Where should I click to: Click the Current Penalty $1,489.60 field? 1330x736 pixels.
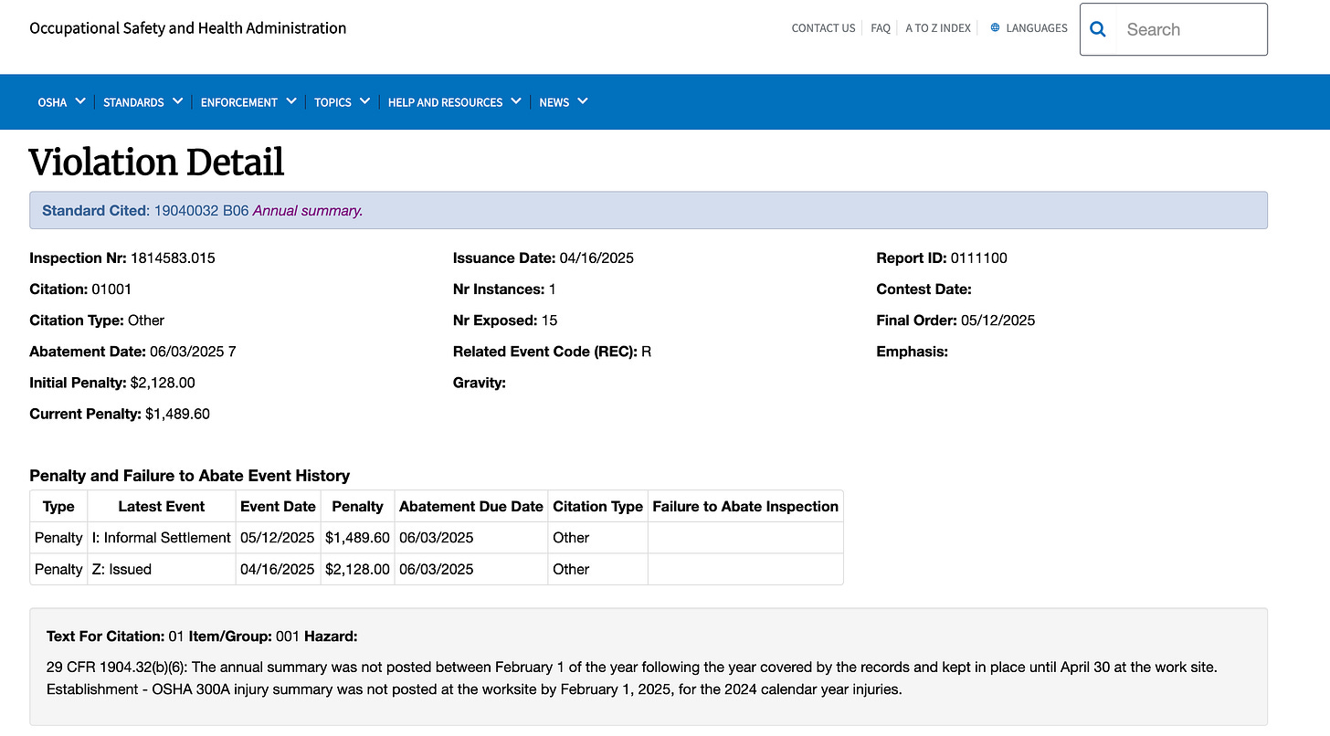(120, 414)
